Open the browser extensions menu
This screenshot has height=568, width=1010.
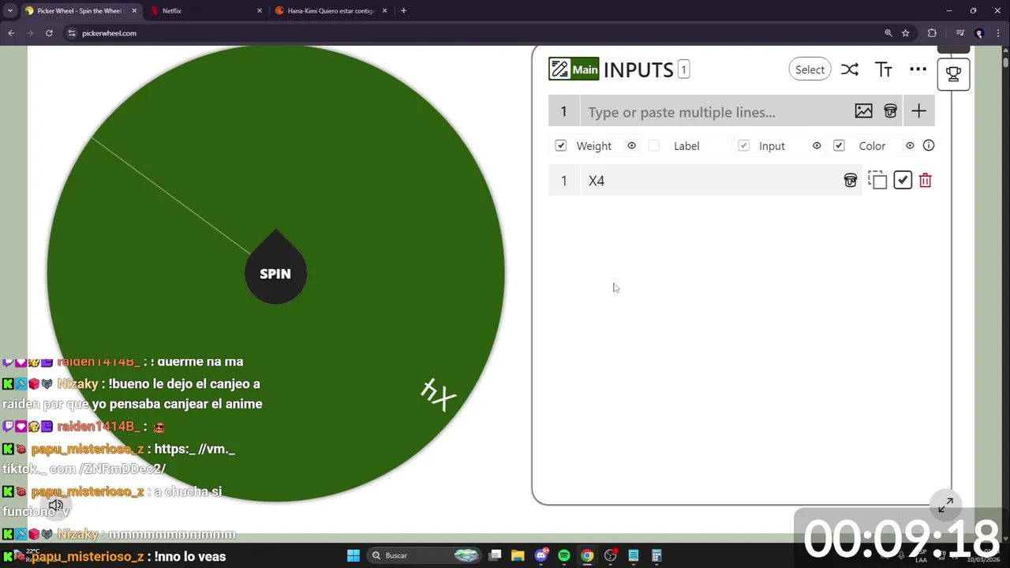(x=932, y=33)
